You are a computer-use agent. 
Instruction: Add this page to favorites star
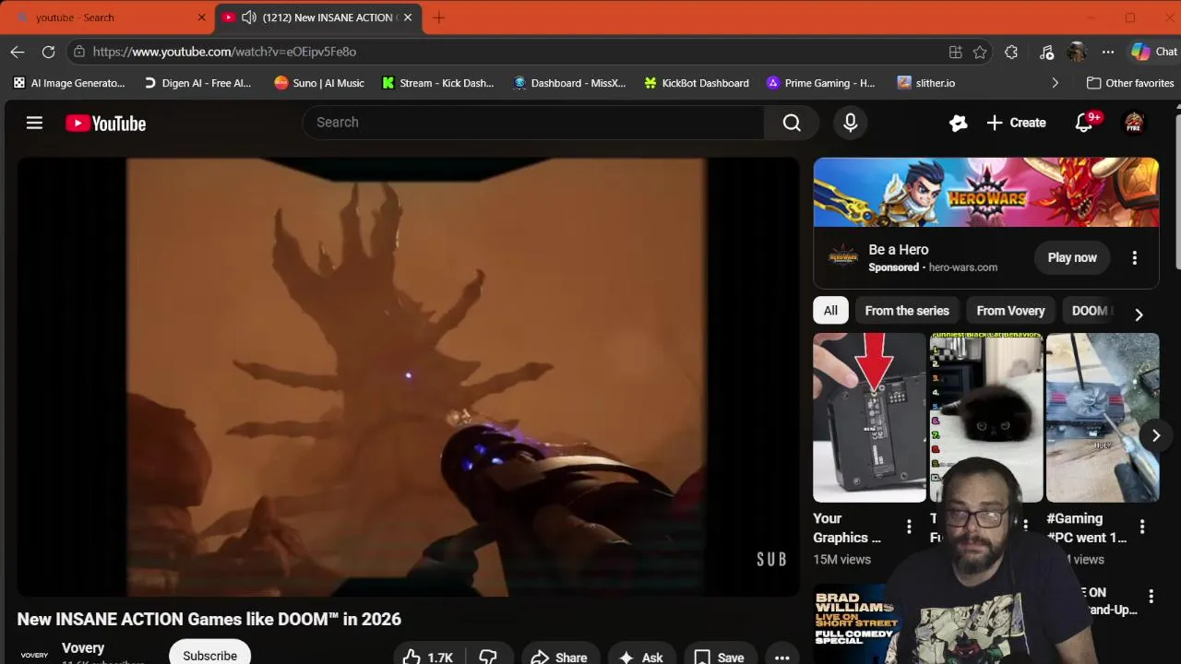[x=980, y=52]
